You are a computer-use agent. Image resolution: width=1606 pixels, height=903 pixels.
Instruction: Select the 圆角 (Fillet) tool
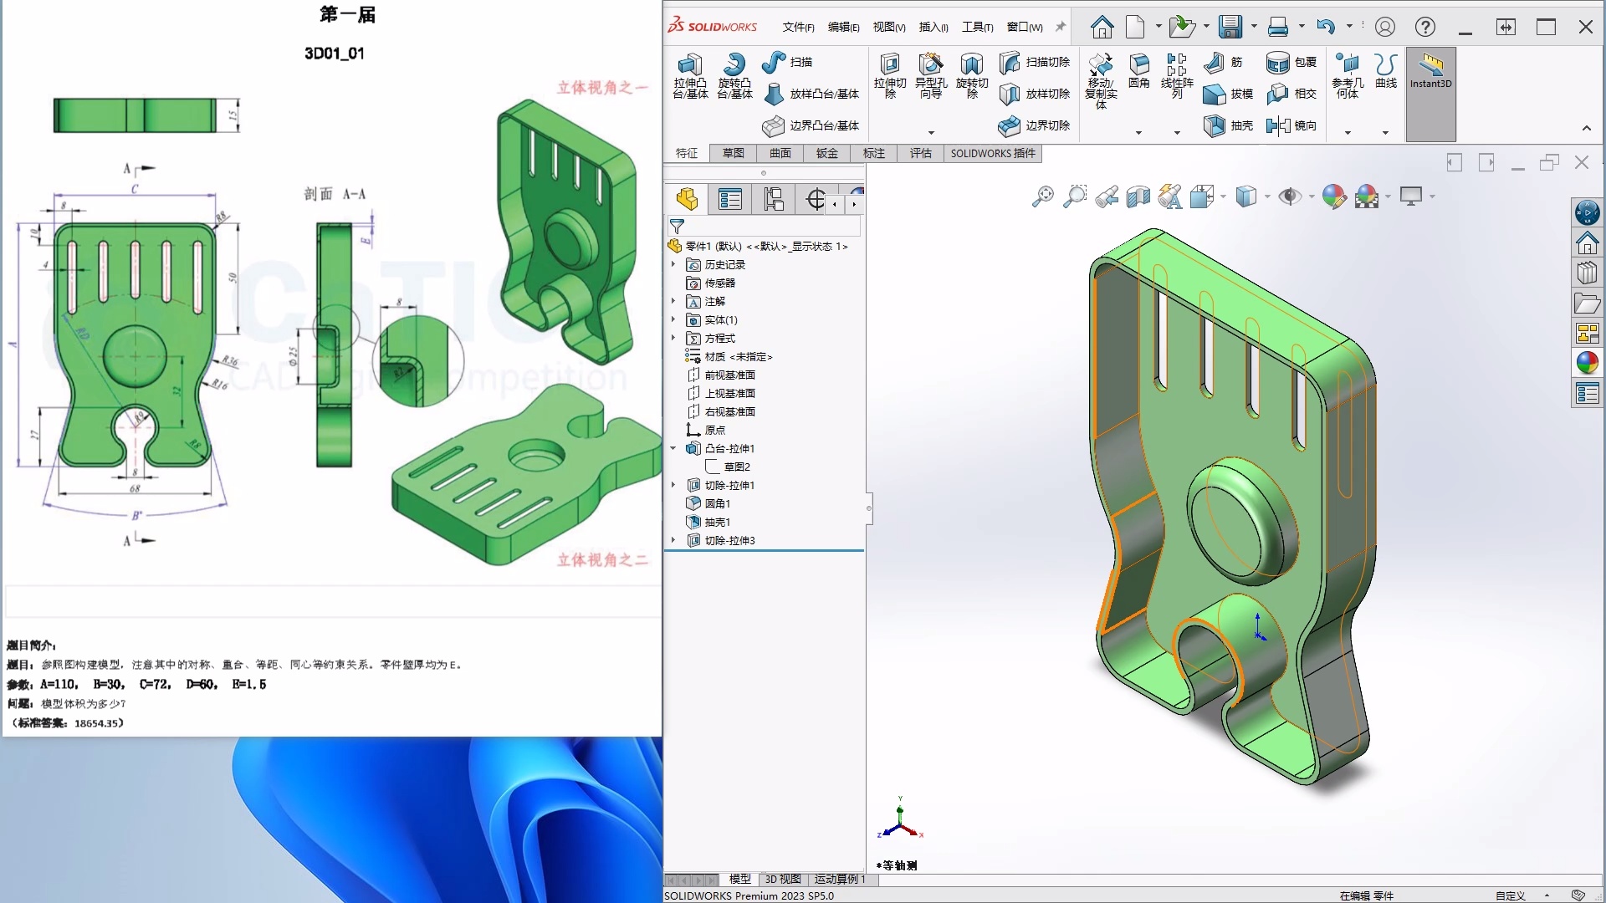pos(1138,75)
